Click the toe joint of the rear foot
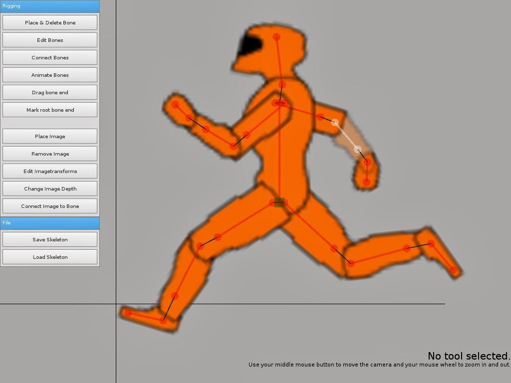The height and width of the screenshot is (383, 511). (x=454, y=270)
